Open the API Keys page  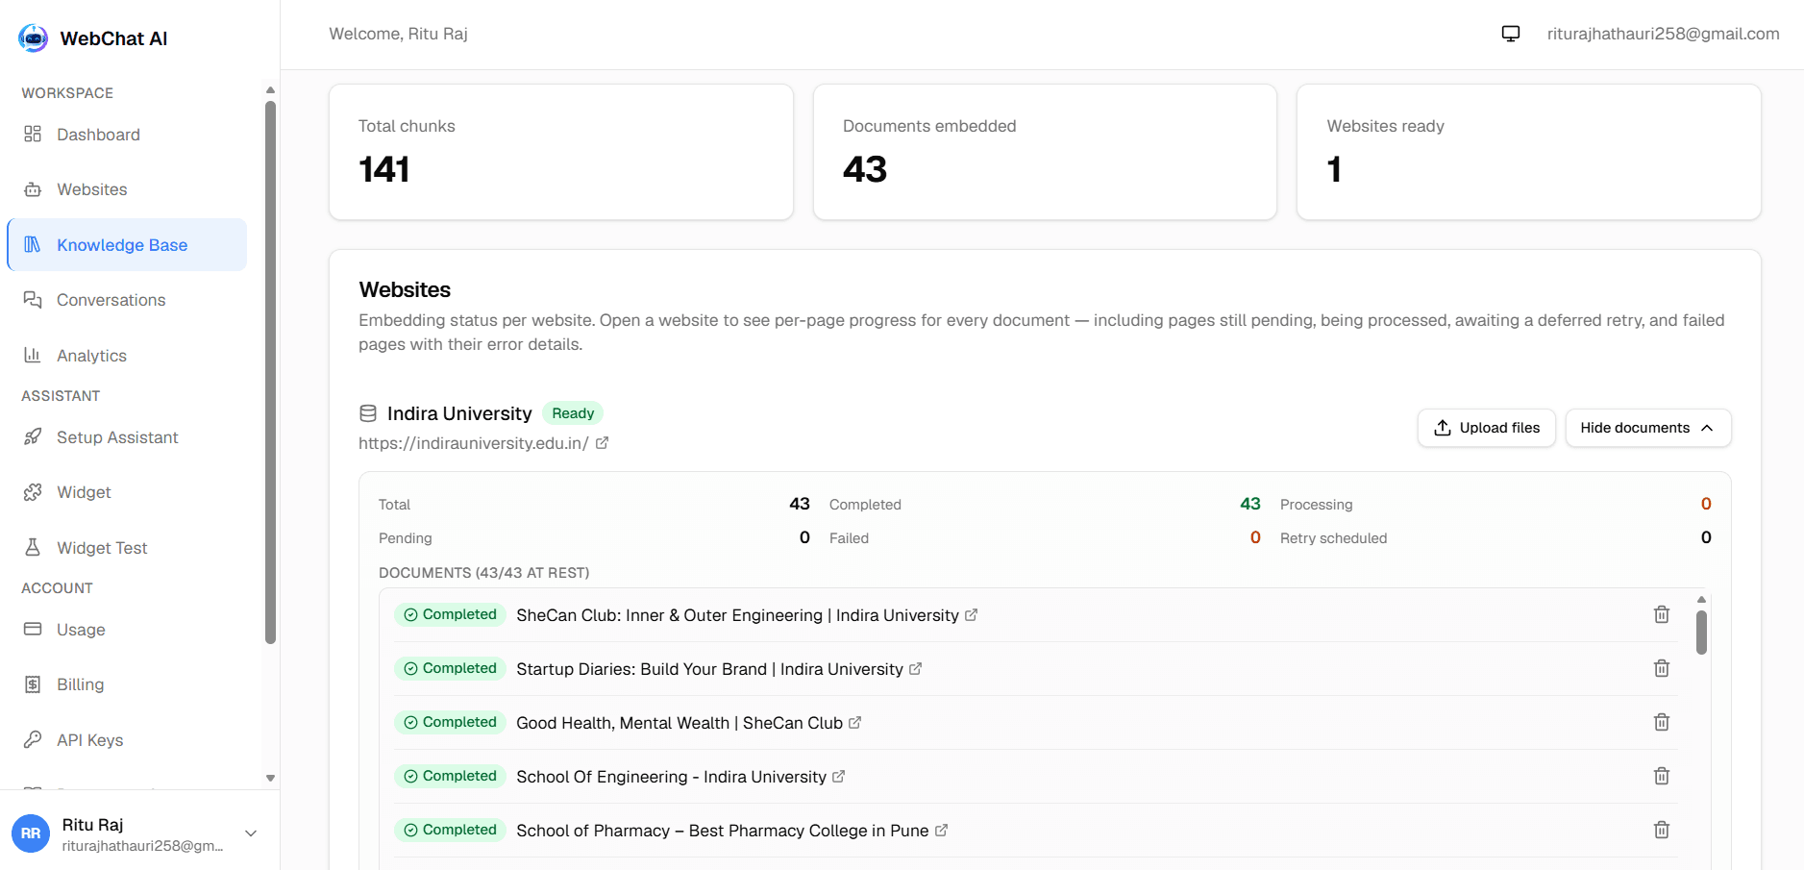(x=127, y=740)
